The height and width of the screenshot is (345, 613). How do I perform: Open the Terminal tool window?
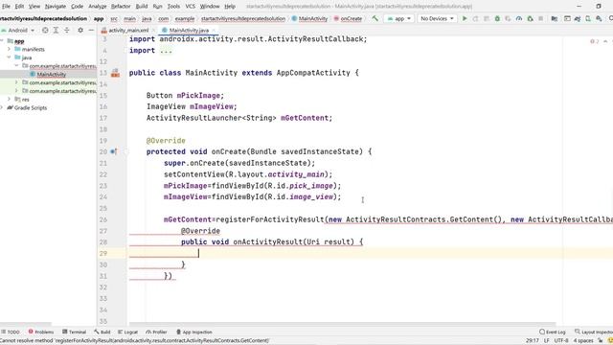coord(75,332)
